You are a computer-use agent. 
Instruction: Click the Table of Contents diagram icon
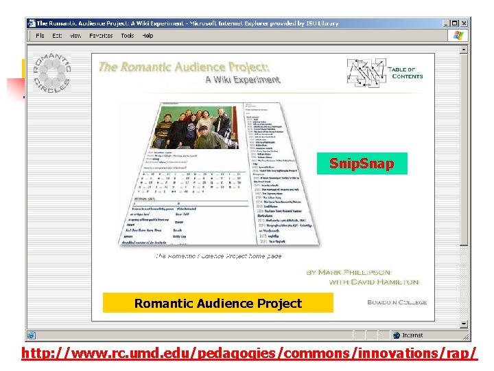(366, 73)
